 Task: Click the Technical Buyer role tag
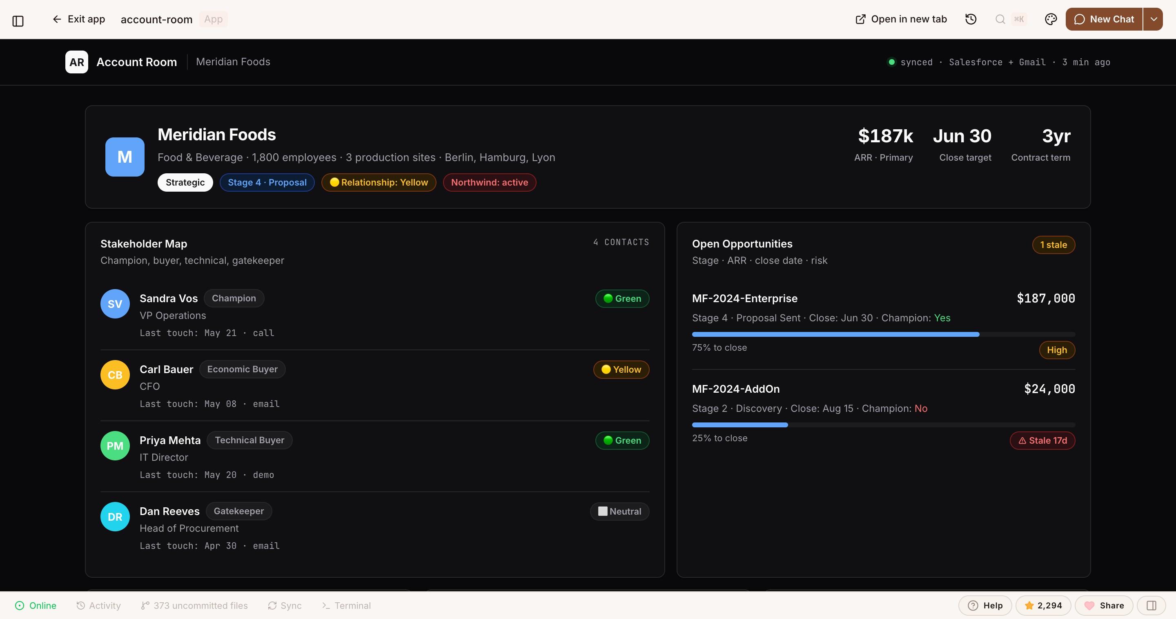[249, 440]
